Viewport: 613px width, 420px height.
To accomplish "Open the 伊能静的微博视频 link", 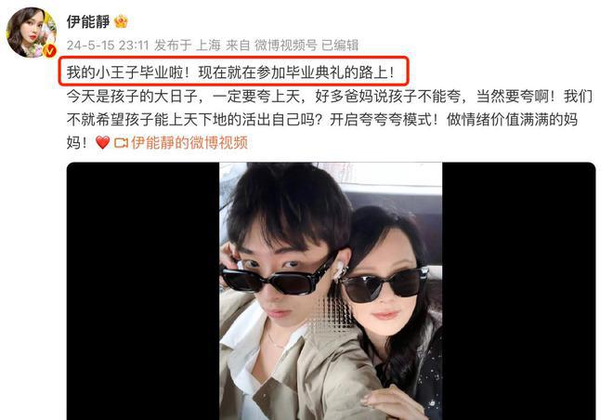I will pyautogui.click(x=189, y=143).
